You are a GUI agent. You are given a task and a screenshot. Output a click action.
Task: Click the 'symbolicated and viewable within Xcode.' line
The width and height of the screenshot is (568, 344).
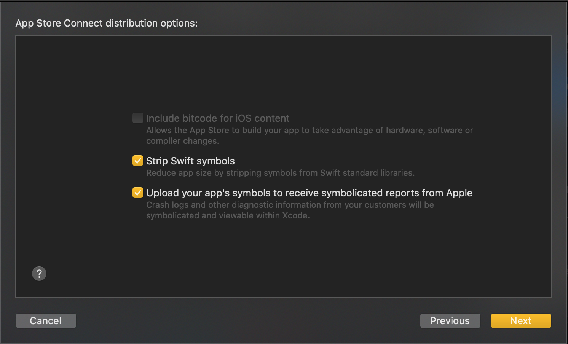[x=228, y=215]
